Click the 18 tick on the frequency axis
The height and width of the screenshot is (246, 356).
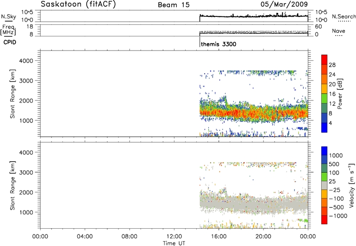pyautogui.click(x=30, y=27)
